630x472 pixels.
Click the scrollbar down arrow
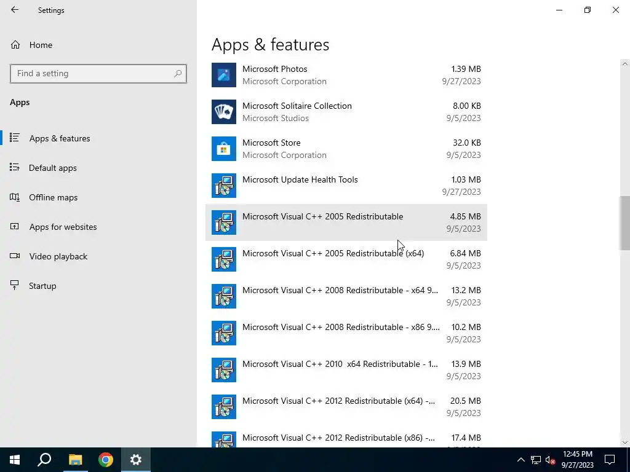point(624,442)
